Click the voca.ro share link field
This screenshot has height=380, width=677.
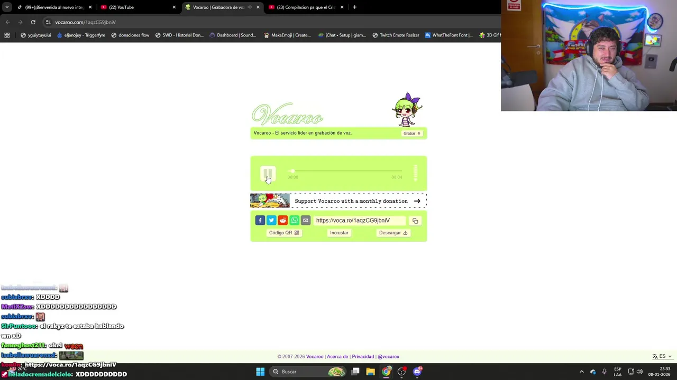coord(360,221)
